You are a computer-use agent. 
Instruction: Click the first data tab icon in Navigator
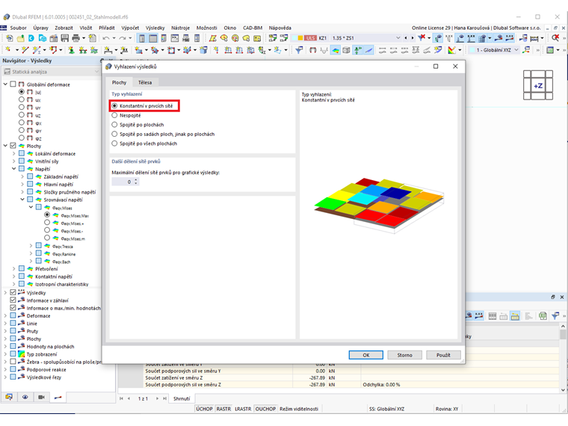(9, 398)
